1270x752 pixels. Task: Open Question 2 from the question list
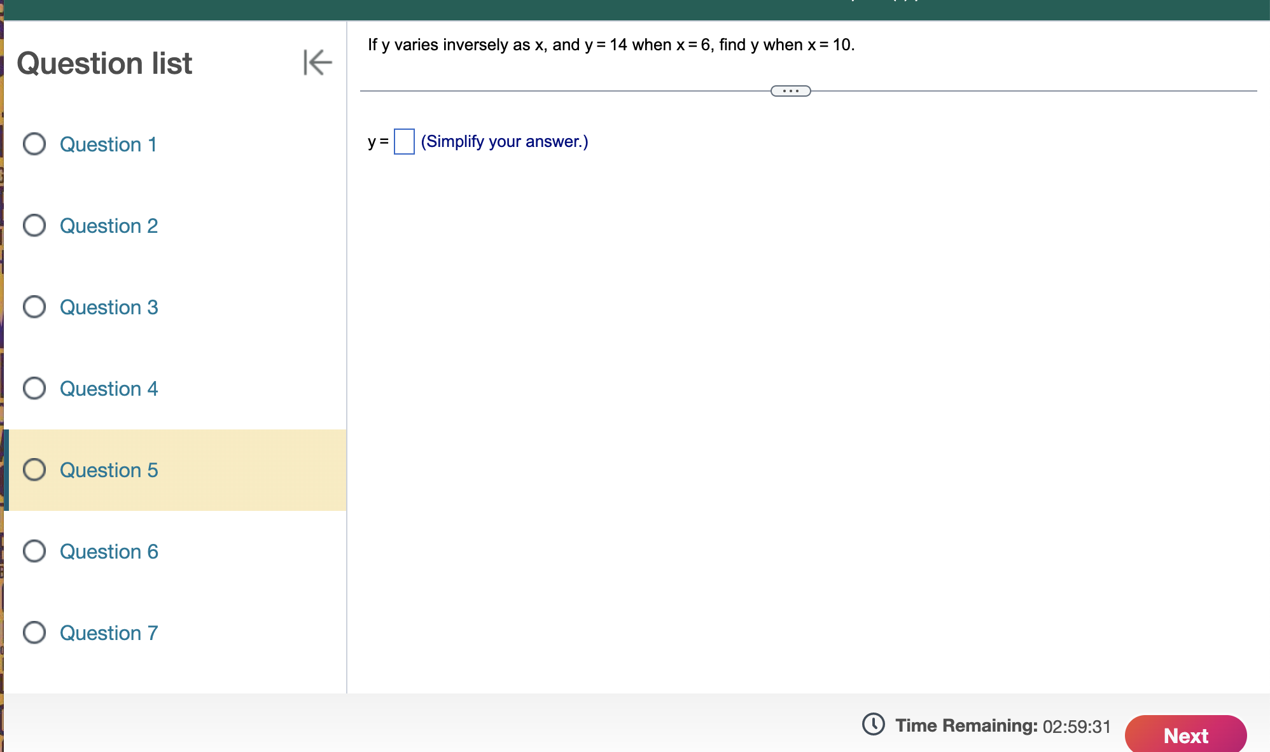108,226
